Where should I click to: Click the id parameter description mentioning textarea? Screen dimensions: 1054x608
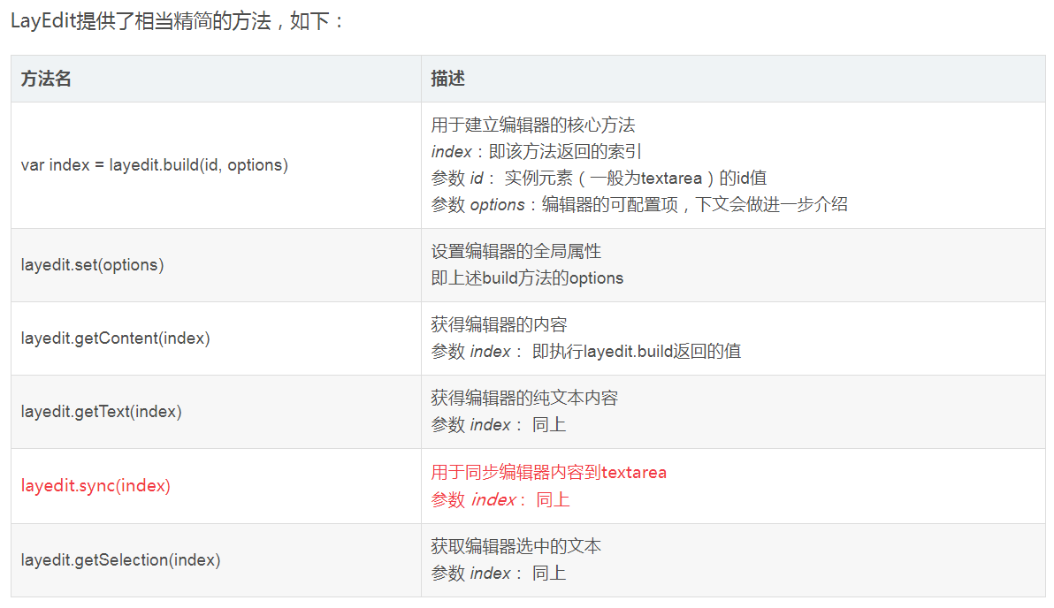click(x=599, y=179)
